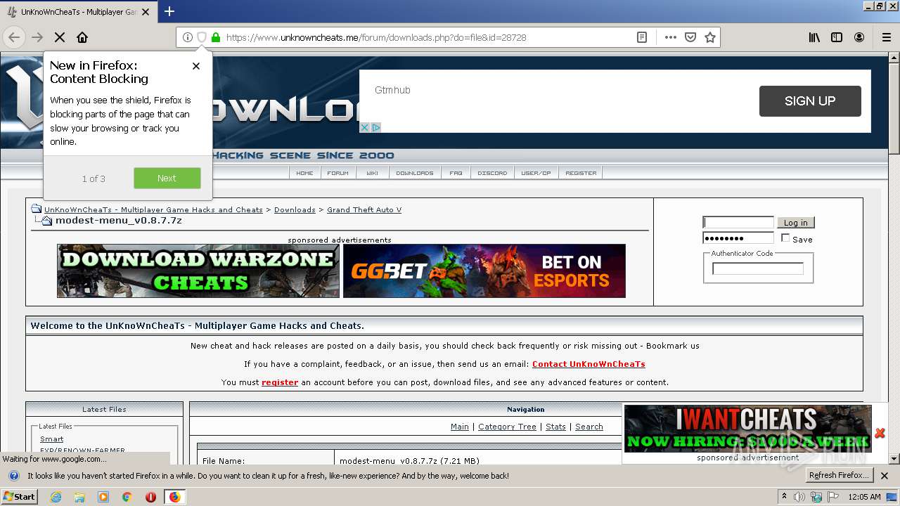Open the DISCORD nav menu item
Image resolution: width=900 pixels, height=506 pixels.
click(x=492, y=173)
